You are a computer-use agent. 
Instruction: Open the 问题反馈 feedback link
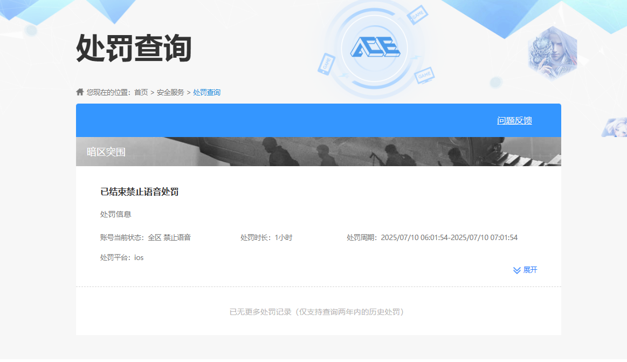click(515, 120)
